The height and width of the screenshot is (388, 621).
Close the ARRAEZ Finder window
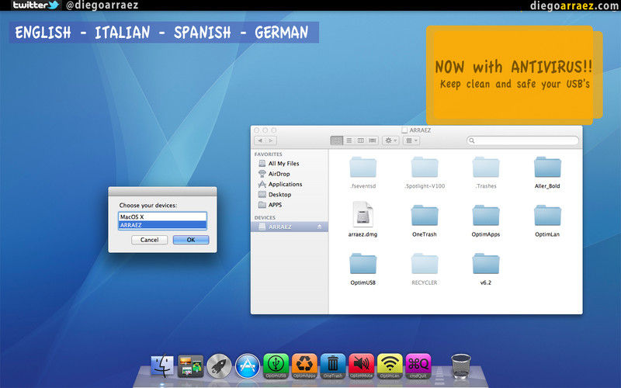coord(257,130)
